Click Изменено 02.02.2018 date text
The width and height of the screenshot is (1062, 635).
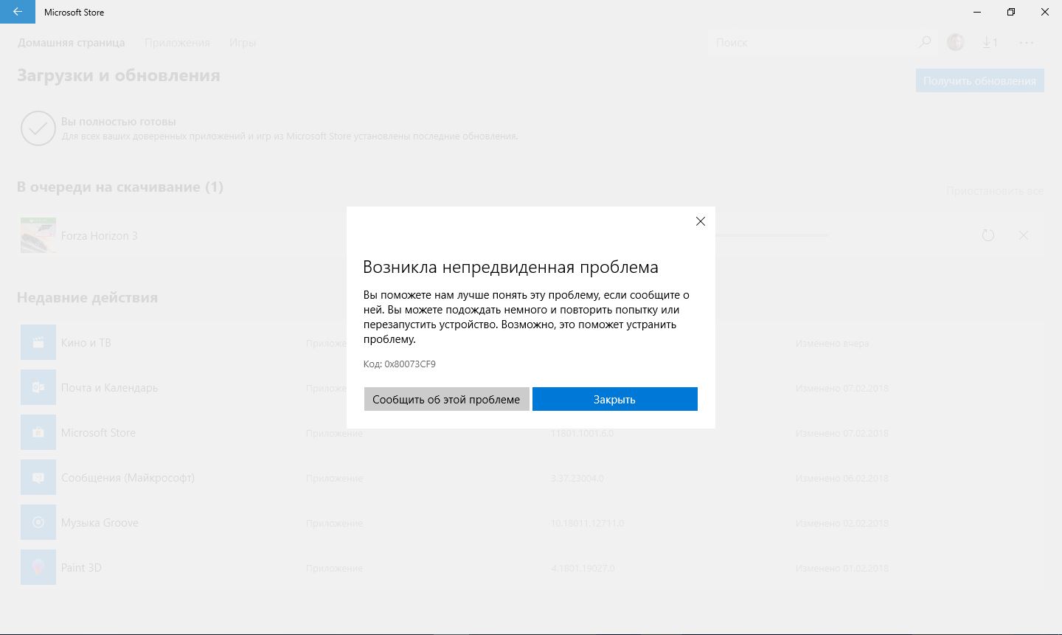tap(841, 524)
